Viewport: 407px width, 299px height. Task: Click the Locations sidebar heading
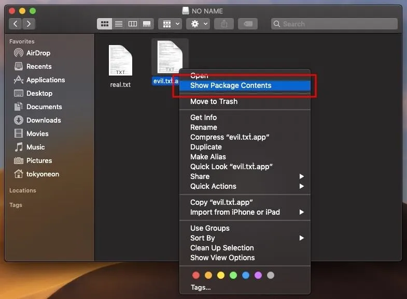tap(23, 190)
